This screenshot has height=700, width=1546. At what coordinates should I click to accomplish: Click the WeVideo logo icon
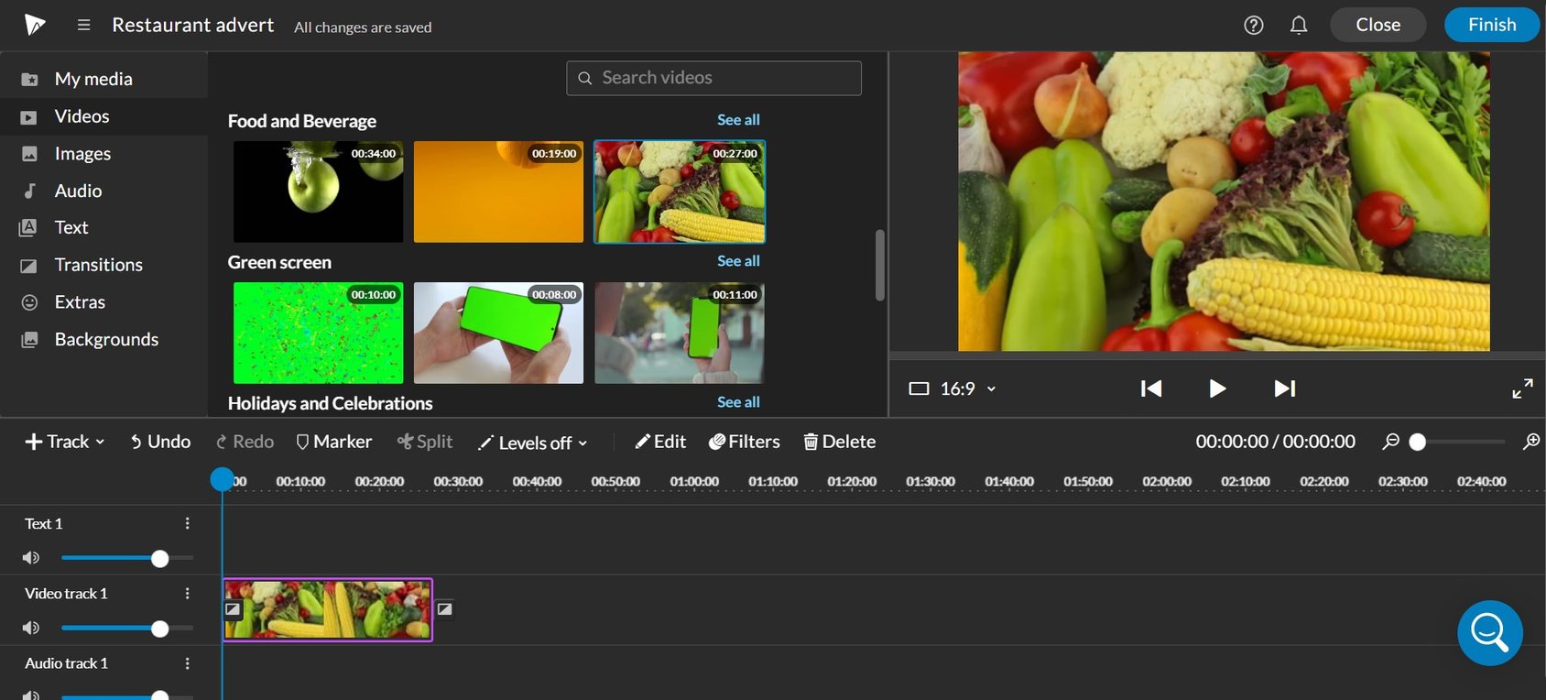tap(35, 25)
